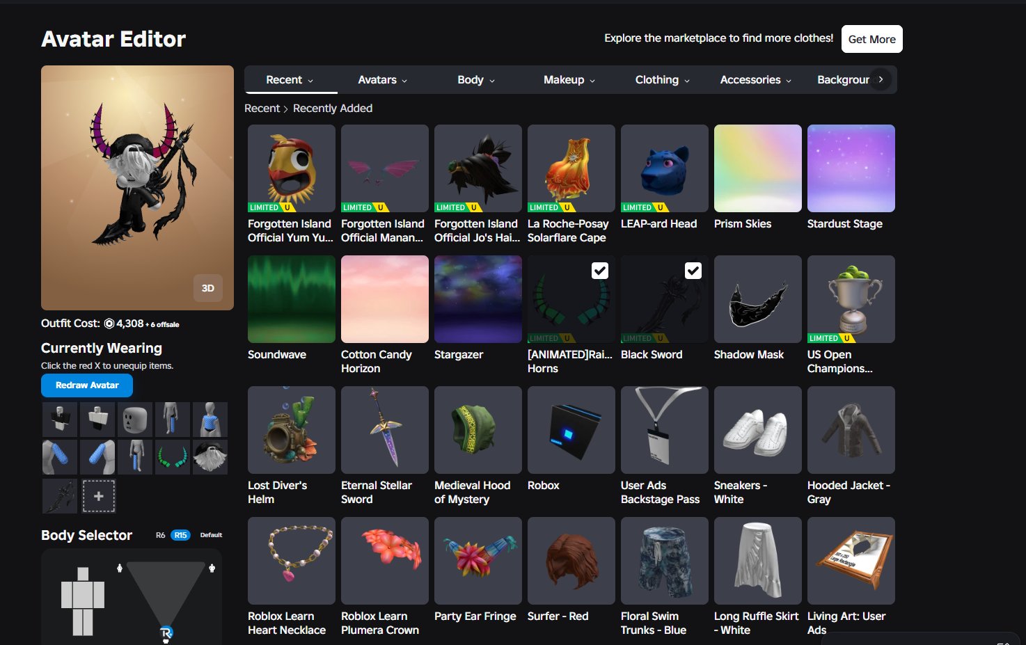Click the dashed plus slot to add an item
Image resolution: width=1026 pixels, height=645 pixels.
pos(99,496)
